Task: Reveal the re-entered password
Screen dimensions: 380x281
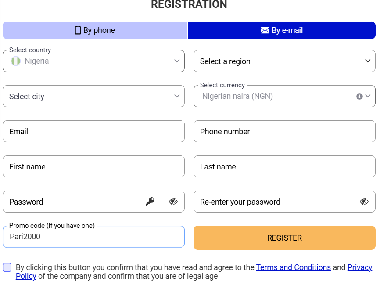Action: click(364, 202)
